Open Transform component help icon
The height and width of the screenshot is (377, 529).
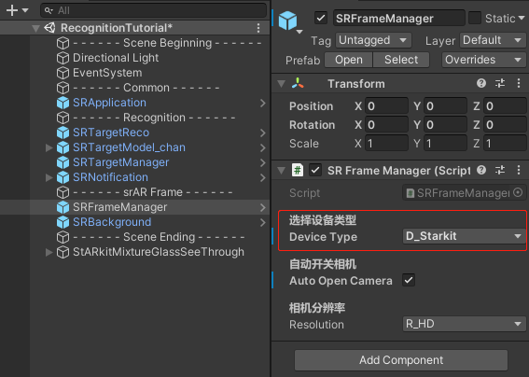(x=481, y=83)
